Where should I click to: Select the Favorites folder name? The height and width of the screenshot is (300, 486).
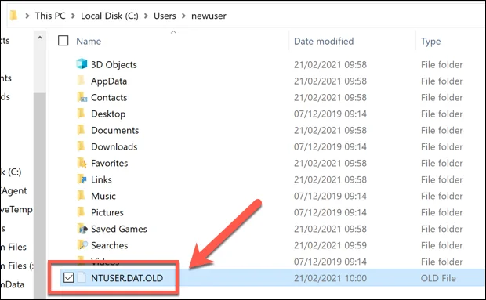pyautogui.click(x=109, y=163)
